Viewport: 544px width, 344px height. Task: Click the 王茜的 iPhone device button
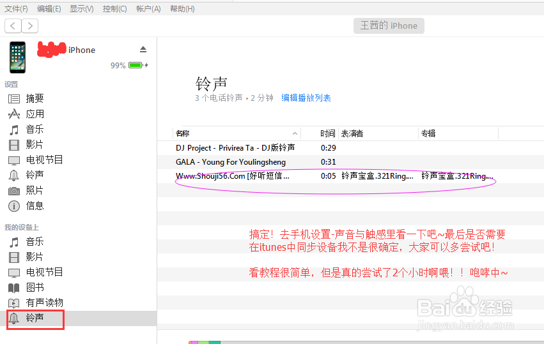[x=389, y=26]
